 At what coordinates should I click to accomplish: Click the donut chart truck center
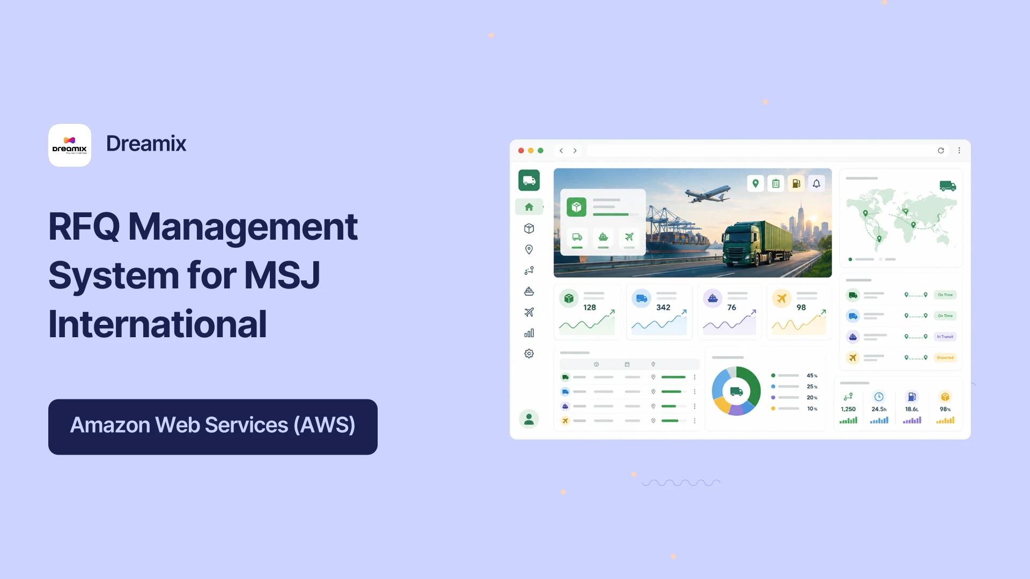click(x=736, y=391)
